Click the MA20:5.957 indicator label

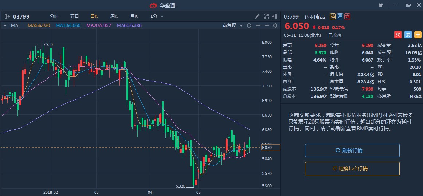[98, 26]
